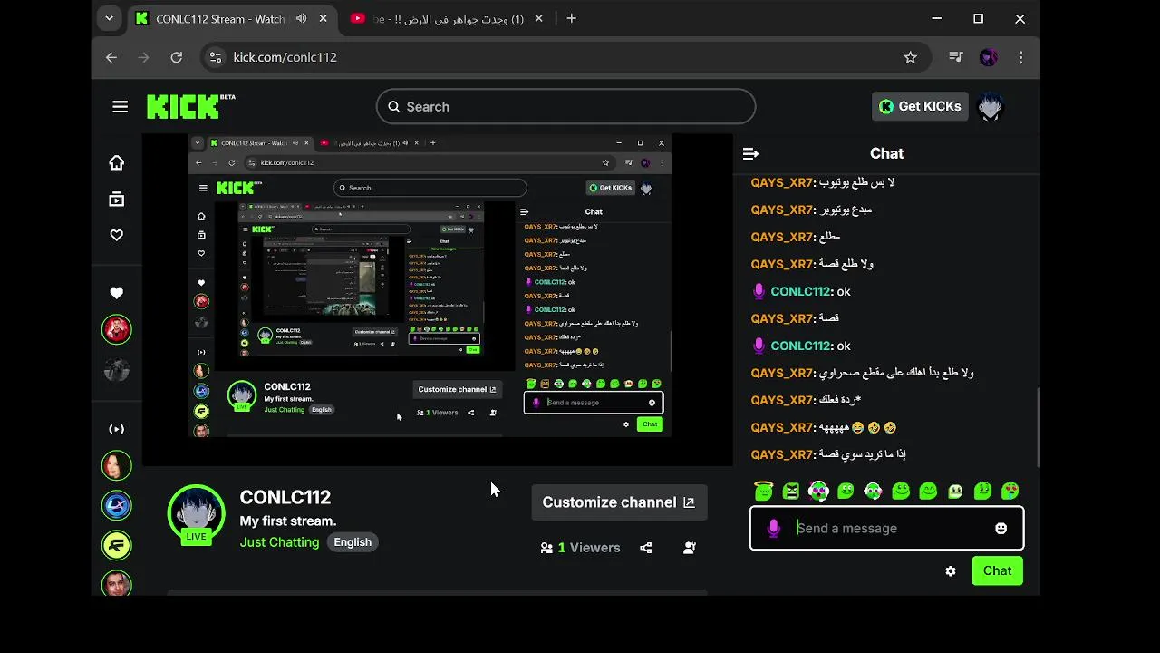Screen dimensions: 1160x653
Task: Click the CONLC112 live channel avatar
Action: click(197, 514)
